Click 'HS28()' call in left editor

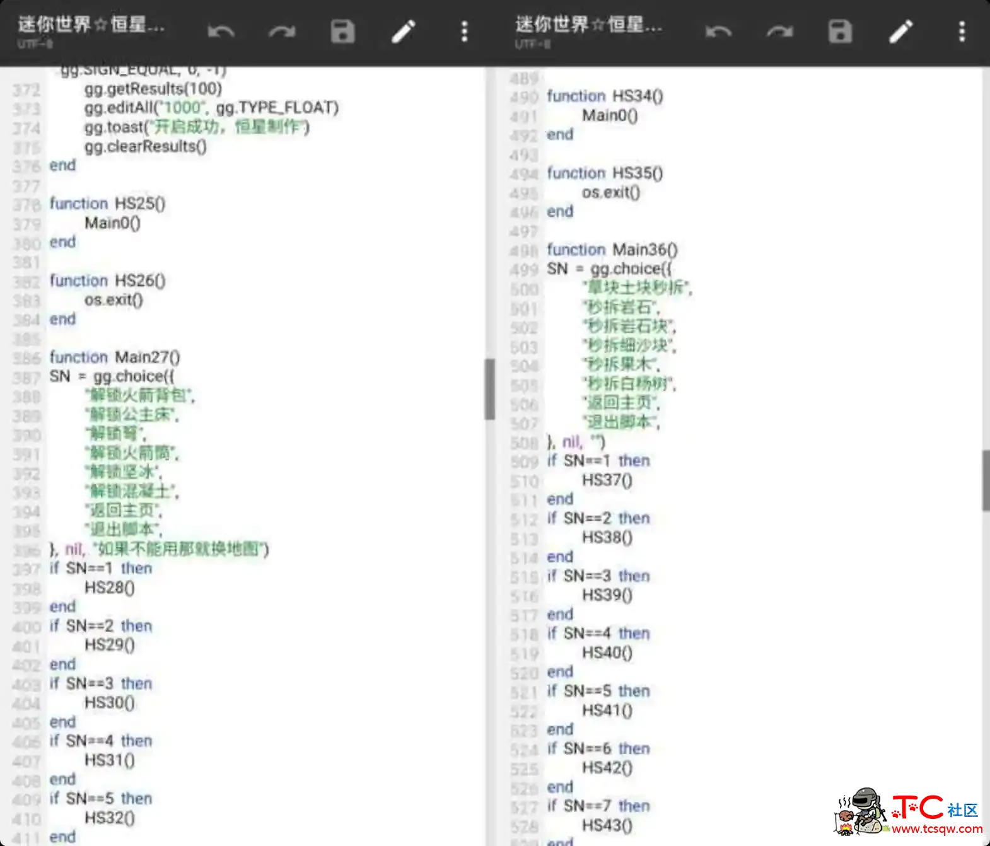click(x=110, y=588)
